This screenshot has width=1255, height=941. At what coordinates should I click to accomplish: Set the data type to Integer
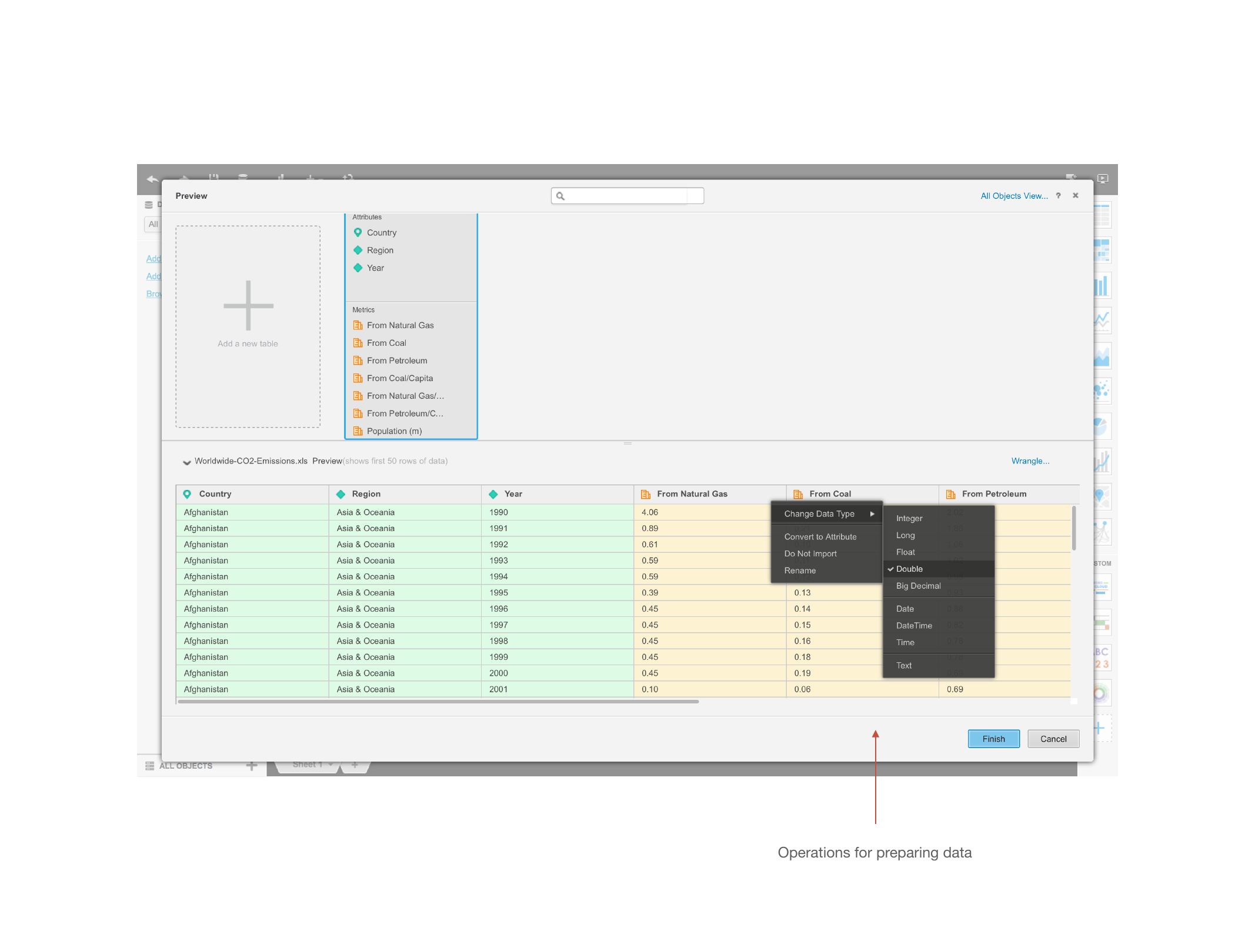[x=939, y=519]
